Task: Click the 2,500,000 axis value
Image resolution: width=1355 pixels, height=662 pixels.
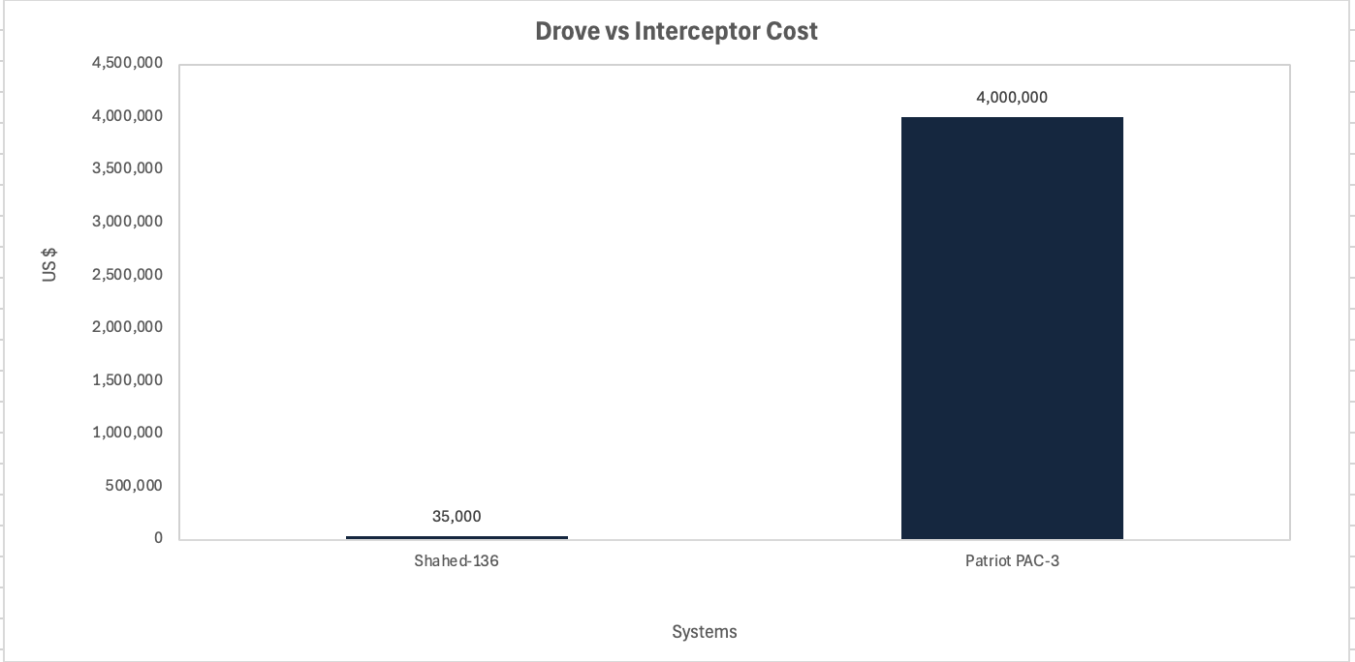Action: pyautogui.click(x=127, y=275)
